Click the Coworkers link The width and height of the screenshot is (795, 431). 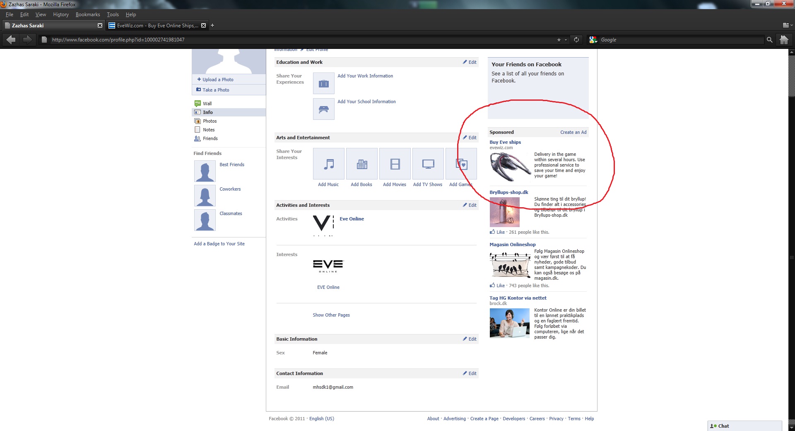click(x=230, y=189)
